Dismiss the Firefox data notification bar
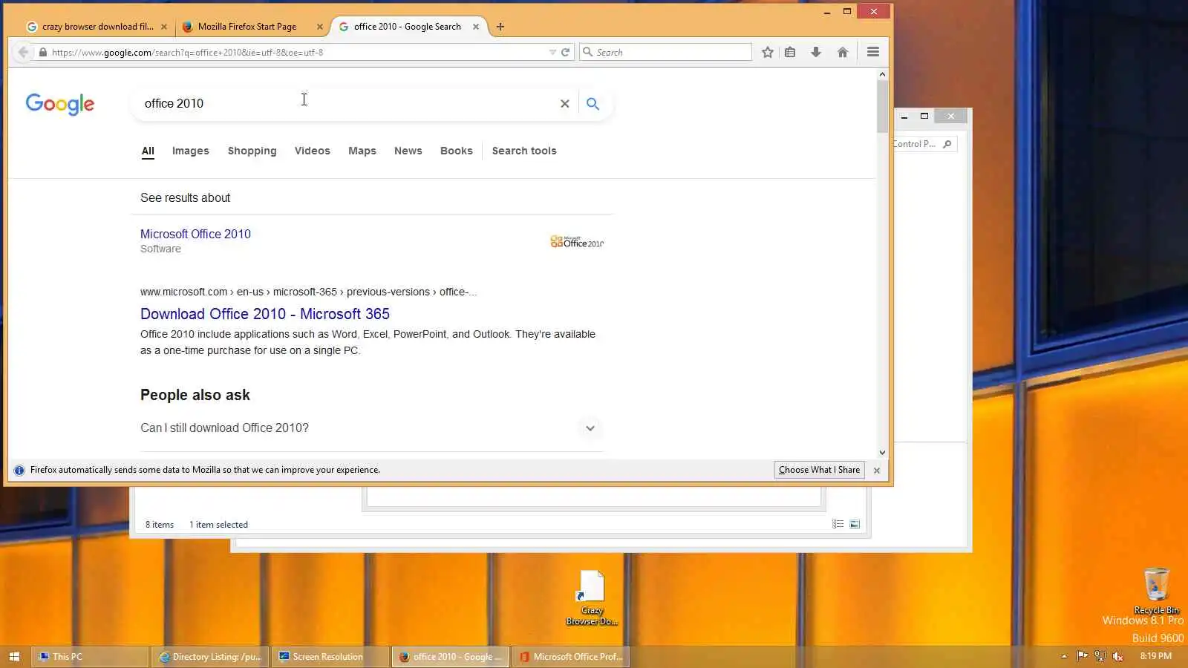Screen dimensions: 1188x668 877,471
